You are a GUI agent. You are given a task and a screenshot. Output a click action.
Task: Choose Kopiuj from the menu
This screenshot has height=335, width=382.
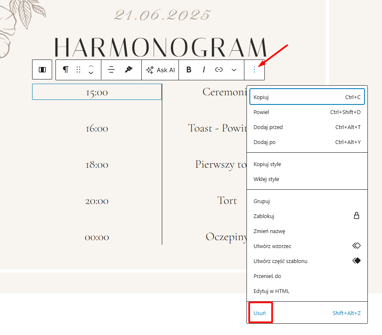(x=307, y=97)
